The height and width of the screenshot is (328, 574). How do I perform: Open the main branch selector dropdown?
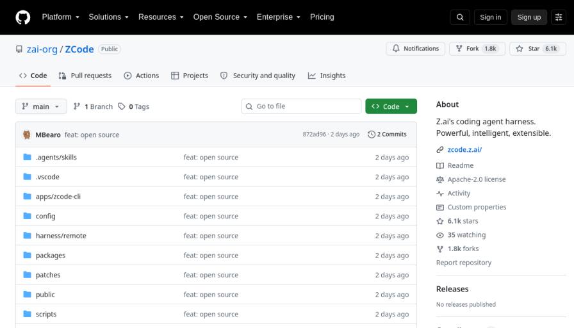[x=41, y=106]
